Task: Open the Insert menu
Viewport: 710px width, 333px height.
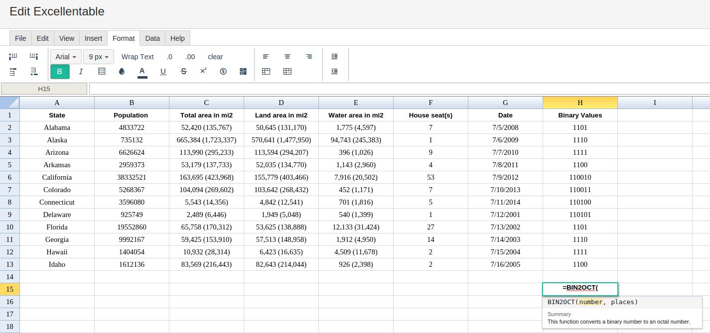Action: pyautogui.click(x=93, y=38)
